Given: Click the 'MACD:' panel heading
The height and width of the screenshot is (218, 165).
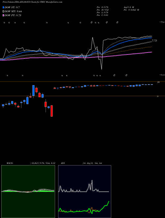Looking at the screenshot, I should click(x=10, y=163).
